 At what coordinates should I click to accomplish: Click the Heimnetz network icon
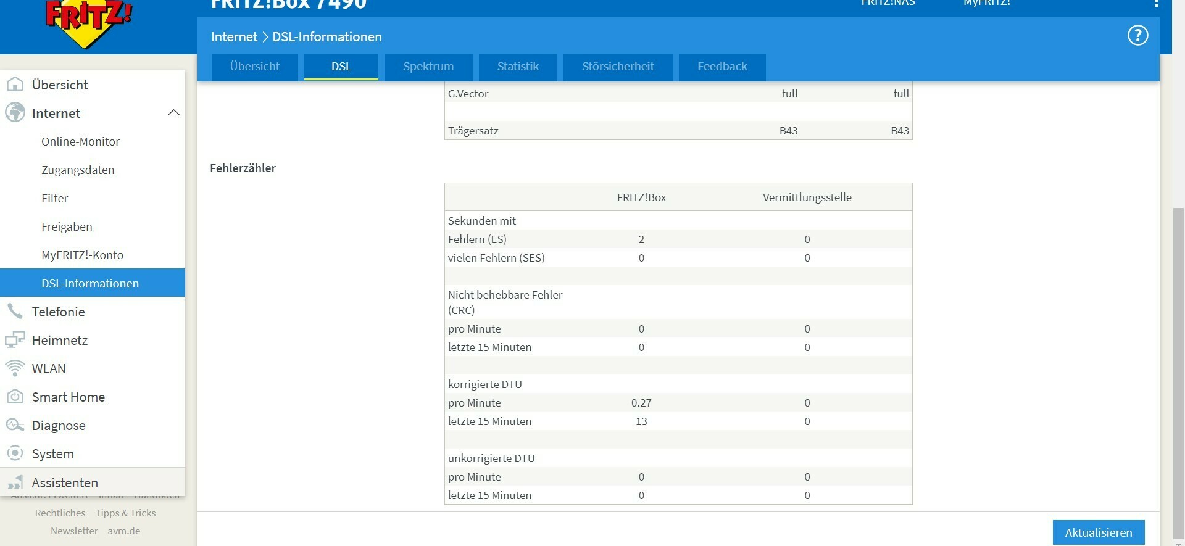15,339
